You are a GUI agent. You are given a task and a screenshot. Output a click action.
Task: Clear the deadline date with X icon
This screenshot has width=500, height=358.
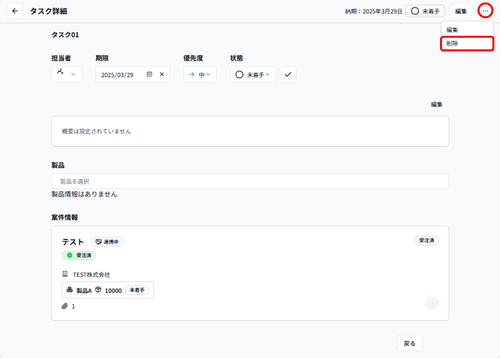[162, 75]
